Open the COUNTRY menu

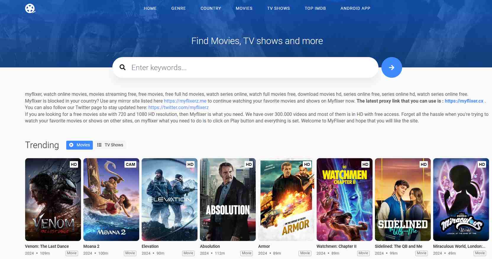pos(211,8)
